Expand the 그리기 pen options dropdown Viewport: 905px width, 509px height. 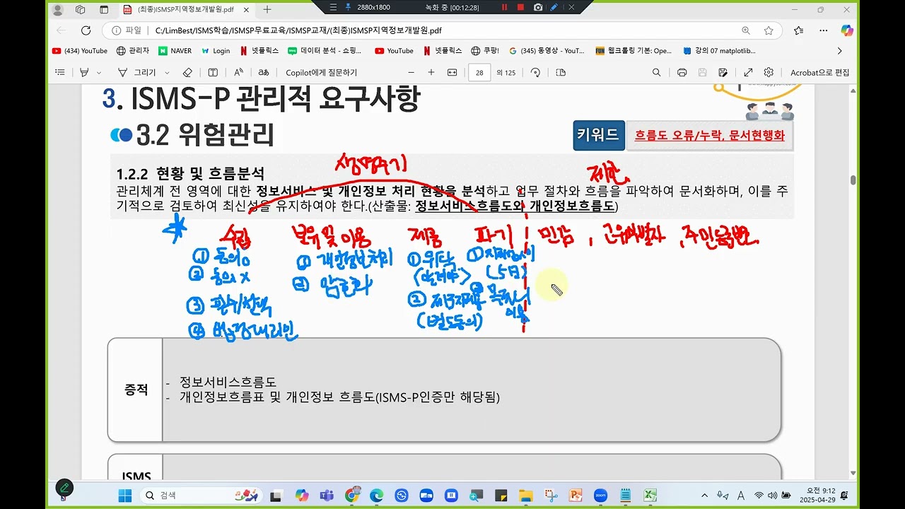point(167,72)
